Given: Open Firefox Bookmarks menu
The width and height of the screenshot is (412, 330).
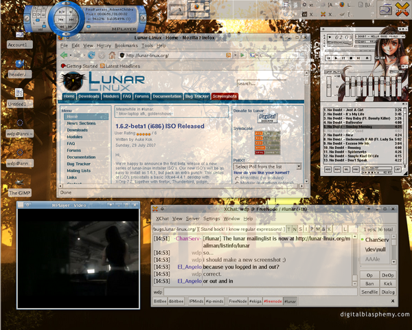Looking at the screenshot, I should pyautogui.click(x=126, y=45).
